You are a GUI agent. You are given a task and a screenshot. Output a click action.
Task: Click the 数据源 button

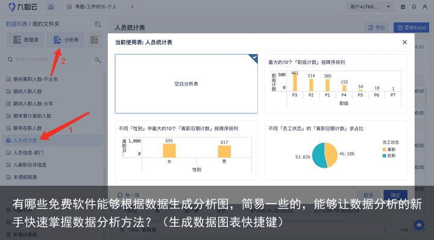[x=26, y=40]
